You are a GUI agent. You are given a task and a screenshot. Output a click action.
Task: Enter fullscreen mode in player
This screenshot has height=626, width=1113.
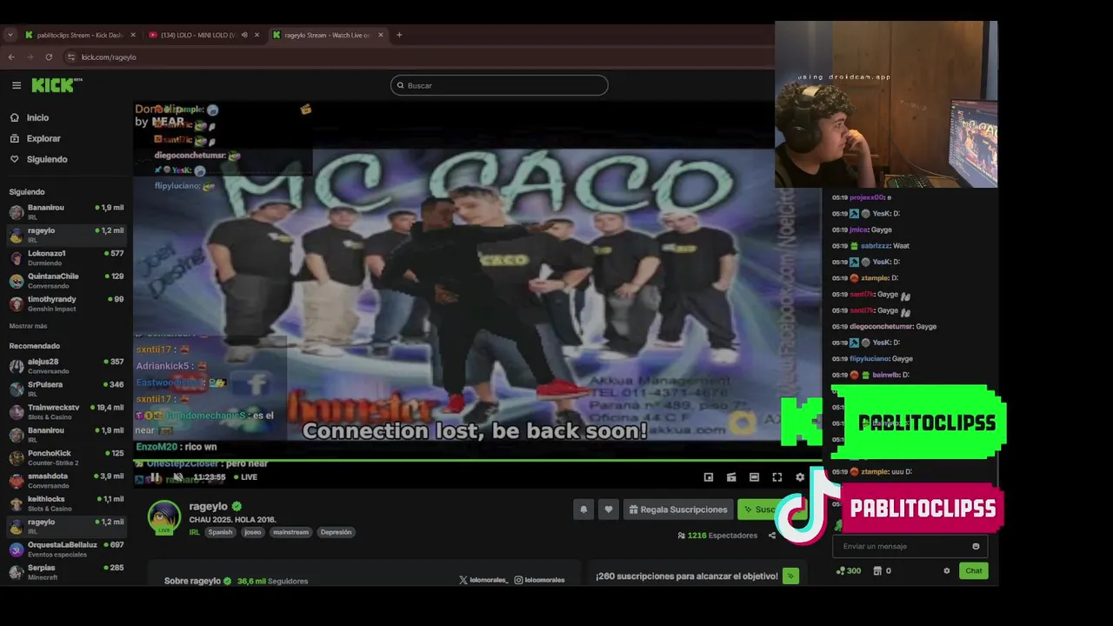point(777,477)
